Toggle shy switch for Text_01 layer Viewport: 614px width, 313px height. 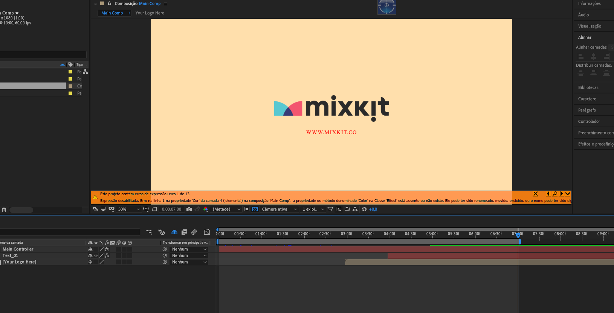[90, 256]
